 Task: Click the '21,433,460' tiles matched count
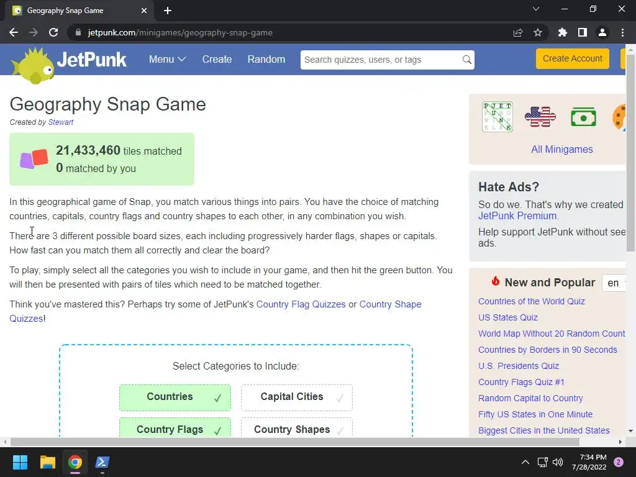[x=88, y=150]
